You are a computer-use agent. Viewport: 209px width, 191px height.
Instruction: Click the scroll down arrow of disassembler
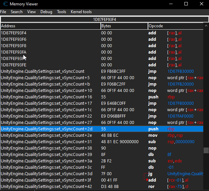pos(206,188)
